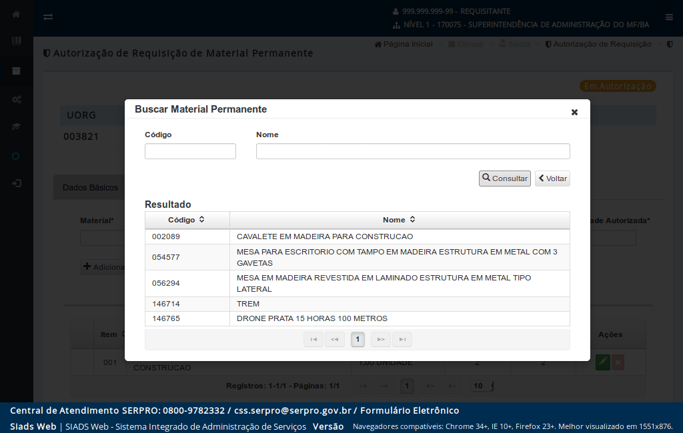Go to last page in dialog paginator
Screen dimensions: 683x433
tap(402, 340)
